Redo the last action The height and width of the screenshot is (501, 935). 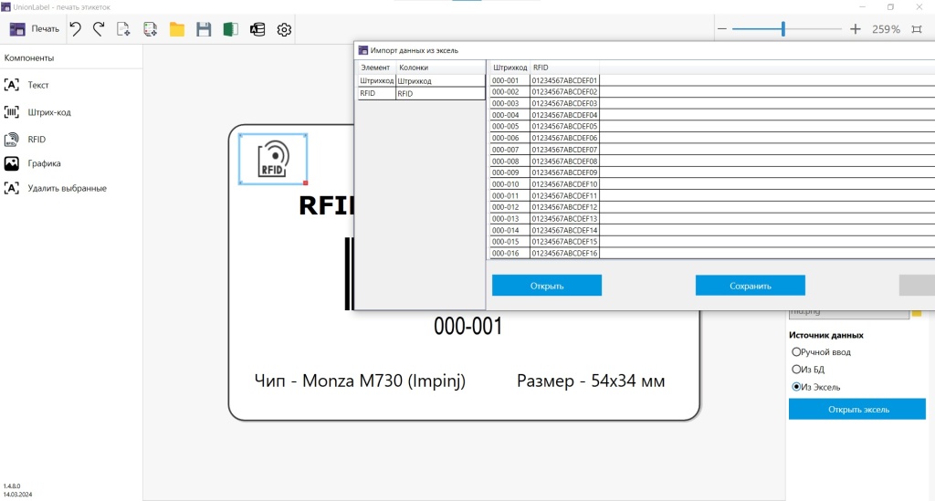coord(99,28)
